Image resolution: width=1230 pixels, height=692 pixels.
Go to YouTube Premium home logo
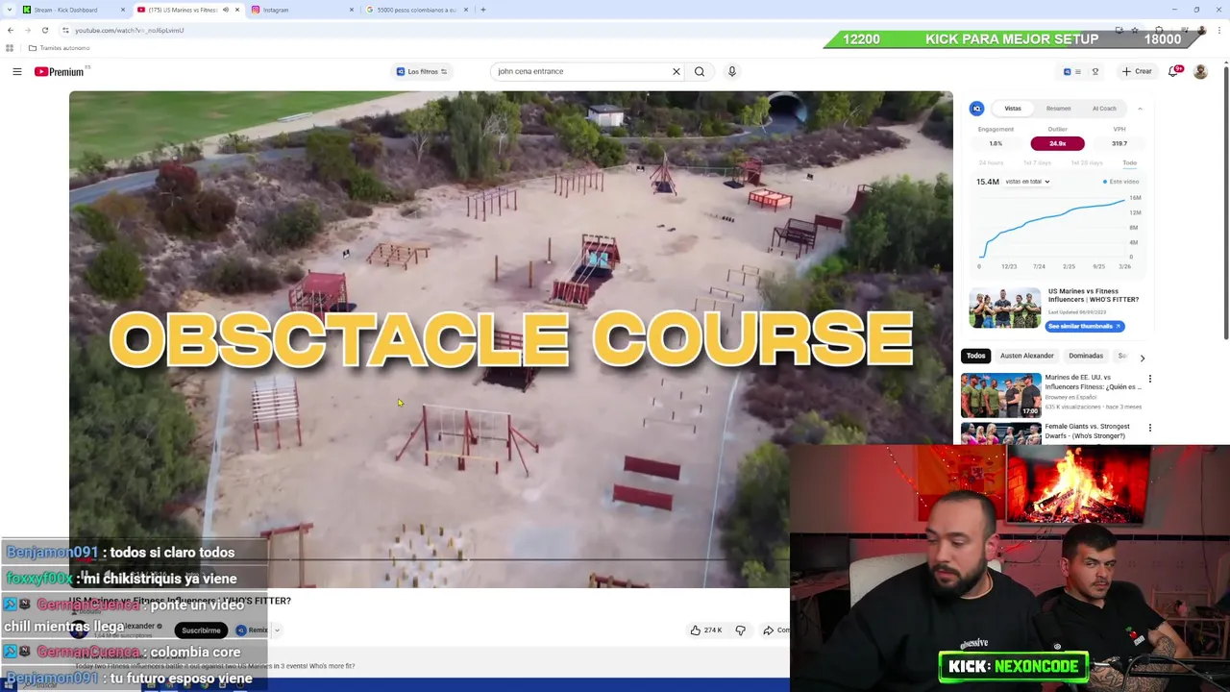(60, 71)
